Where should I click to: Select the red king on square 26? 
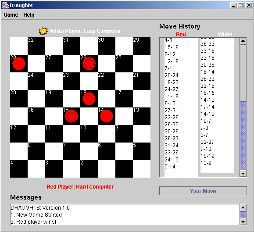pyautogui.click(x=89, y=64)
